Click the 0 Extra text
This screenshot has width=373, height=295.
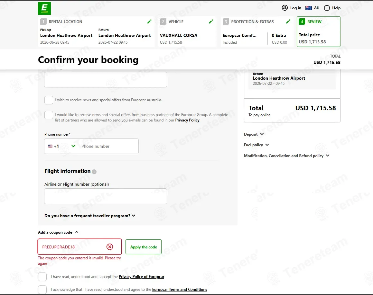coord(279,35)
